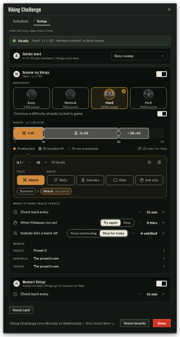The height and width of the screenshot is (337, 180).
Task: Choose the Ask only mode button
Action: pos(149,180)
